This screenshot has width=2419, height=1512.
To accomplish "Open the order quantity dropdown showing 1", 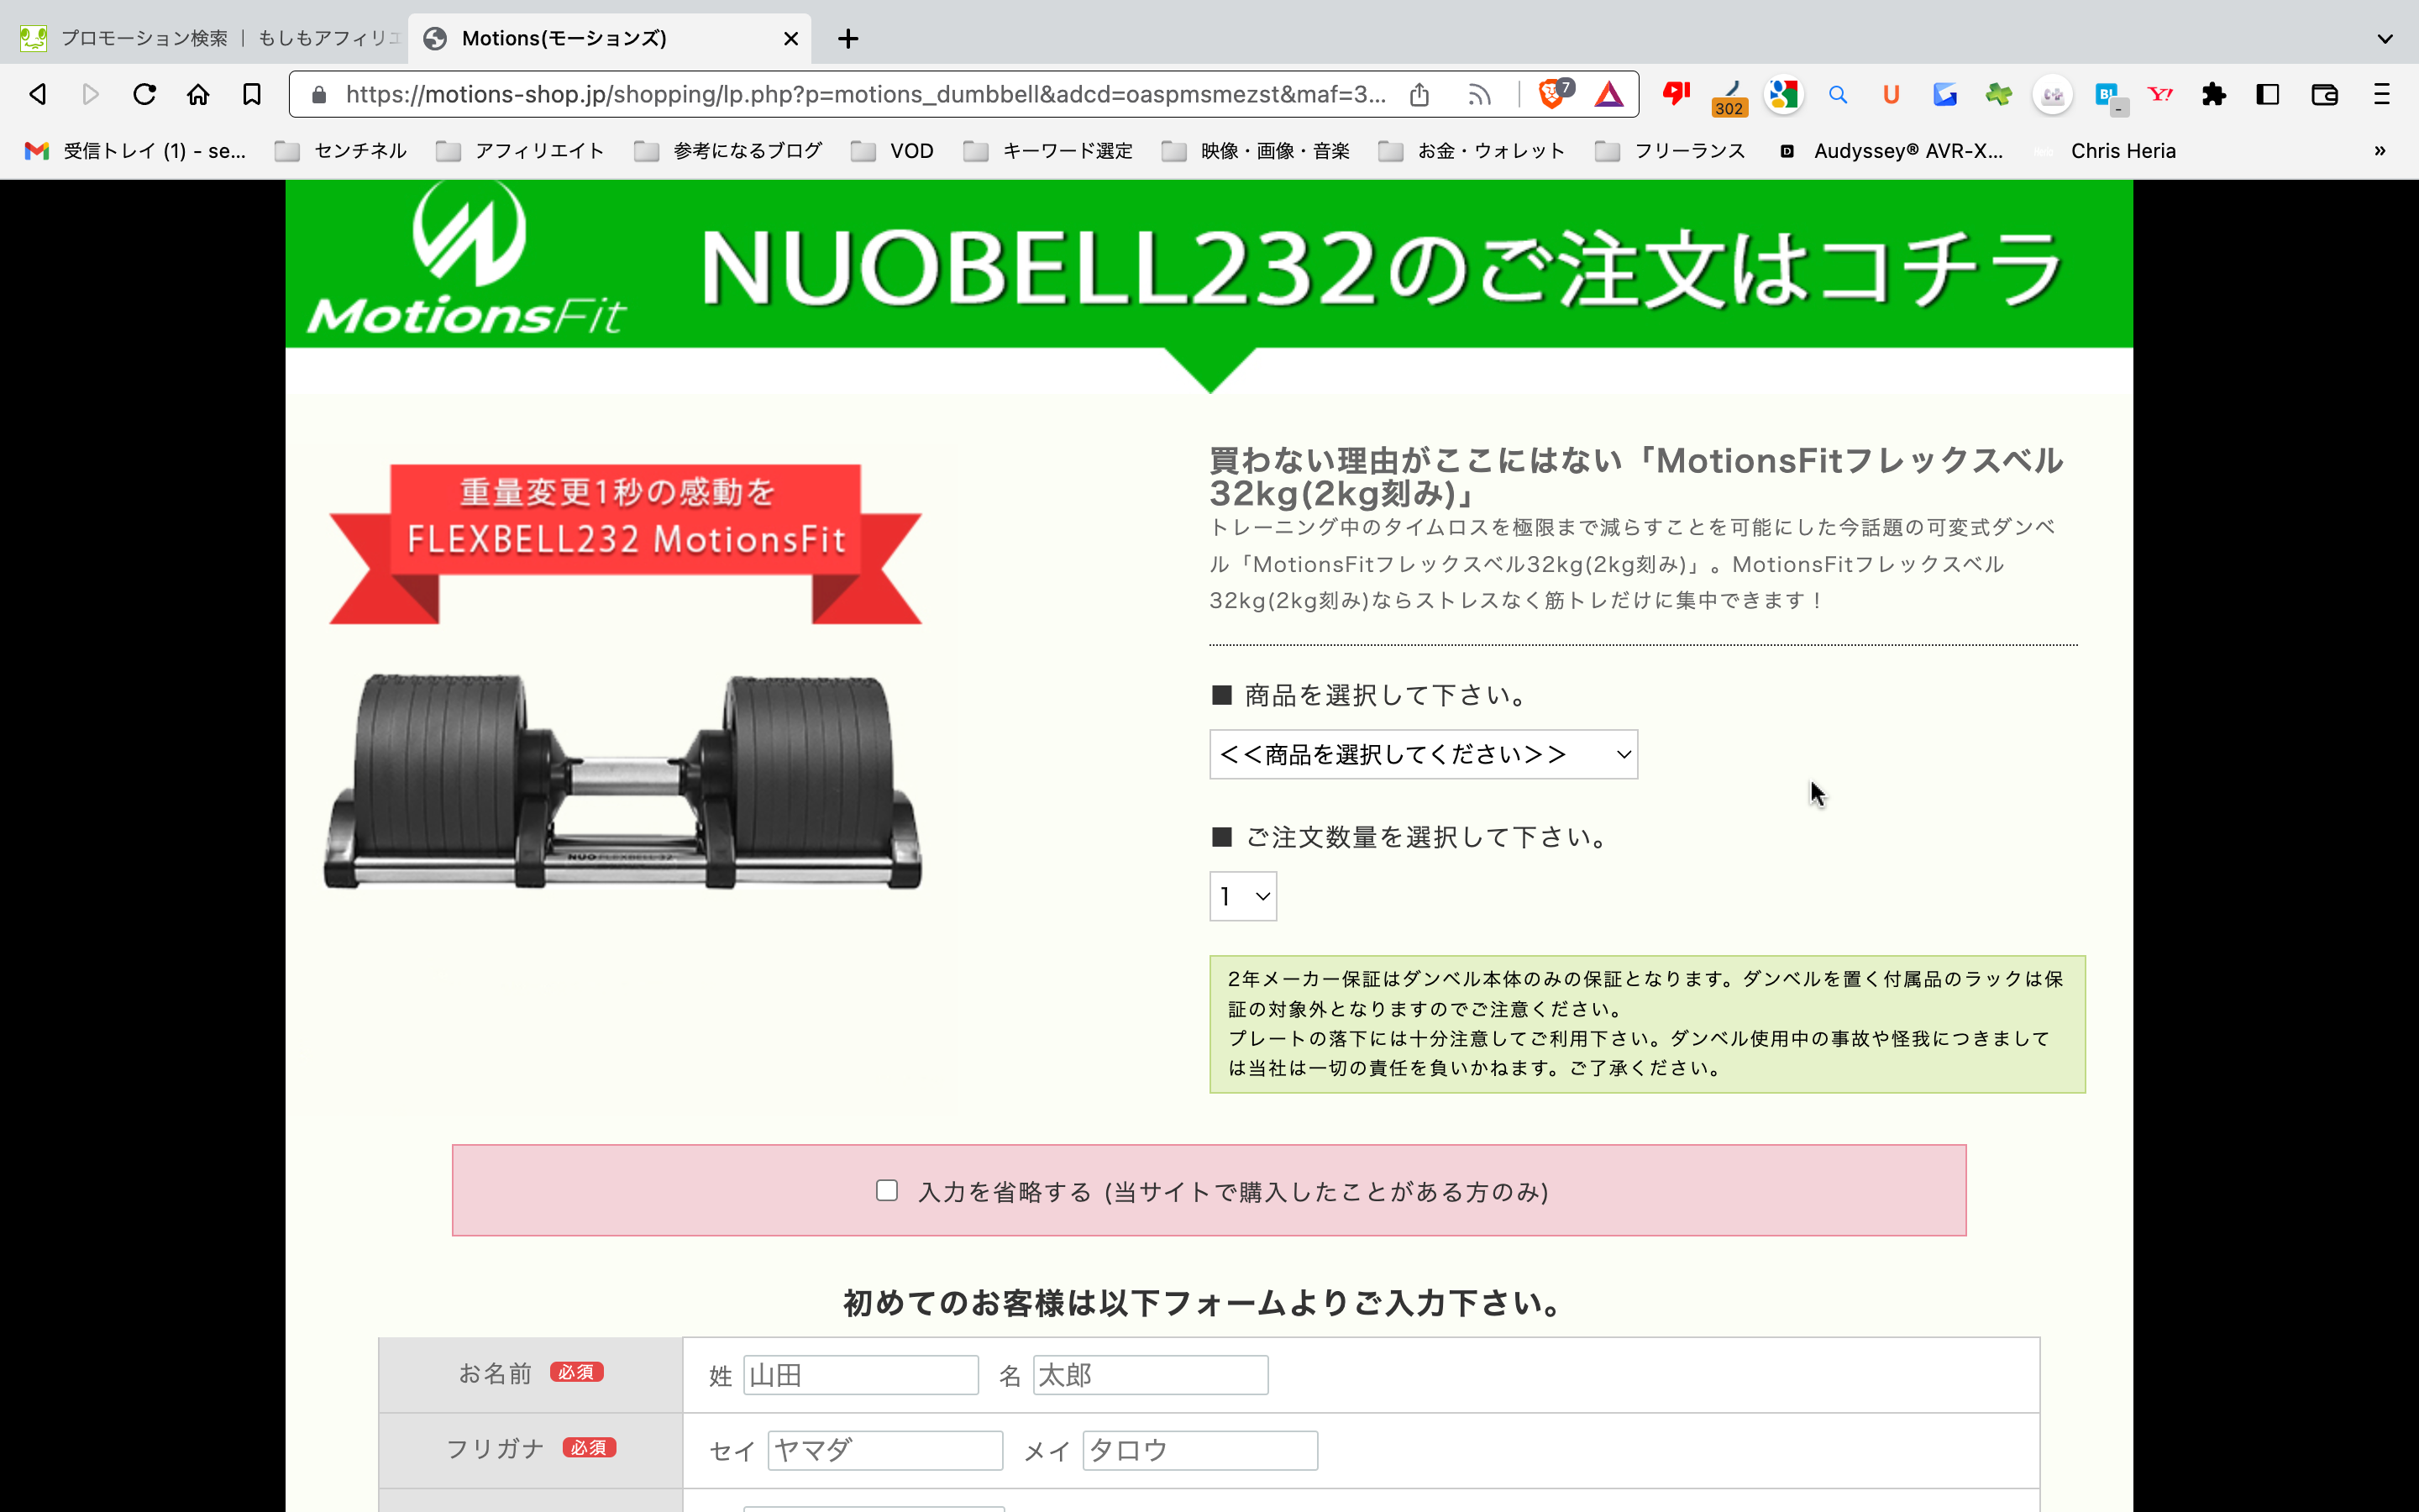I will click(x=1242, y=896).
